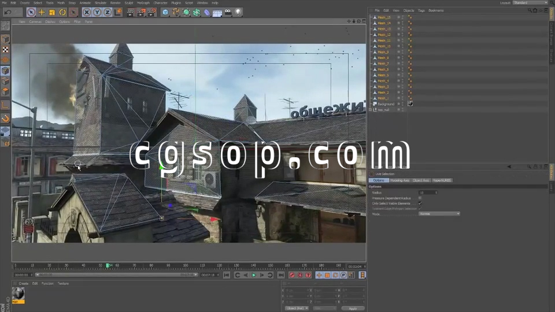Toggle the Autokeying button
Image resolution: width=555 pixels, height=312 pixels.
[300, 275]
